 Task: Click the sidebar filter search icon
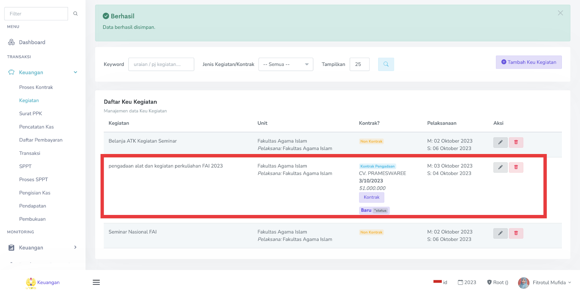pyautogui.click(x=75, y=14)
